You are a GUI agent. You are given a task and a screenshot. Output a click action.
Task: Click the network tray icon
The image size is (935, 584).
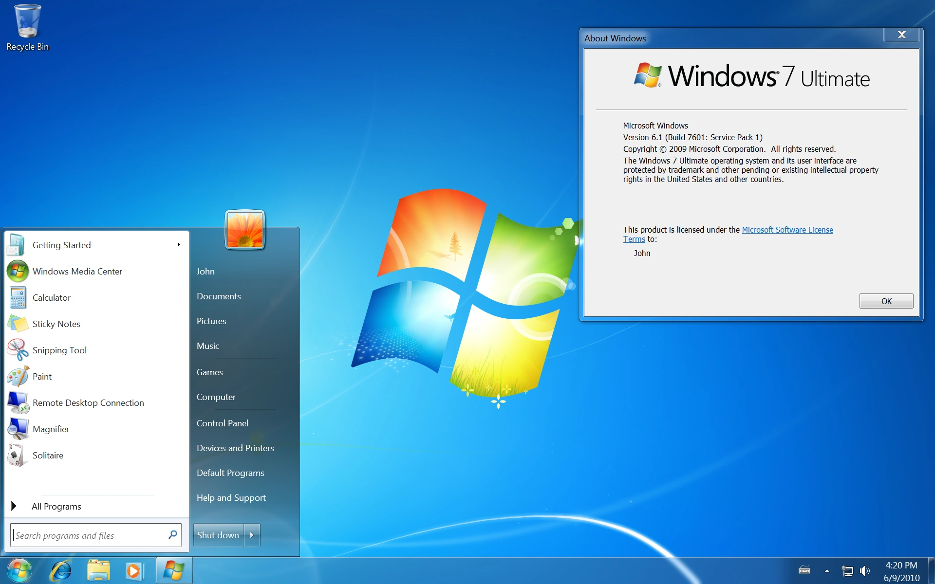[848, 571]
